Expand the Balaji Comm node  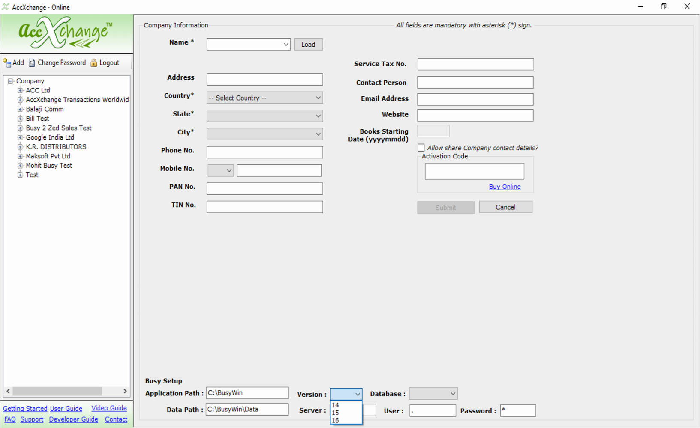20,109
